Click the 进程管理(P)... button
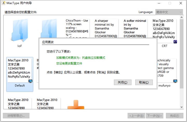 click(16, 116)
